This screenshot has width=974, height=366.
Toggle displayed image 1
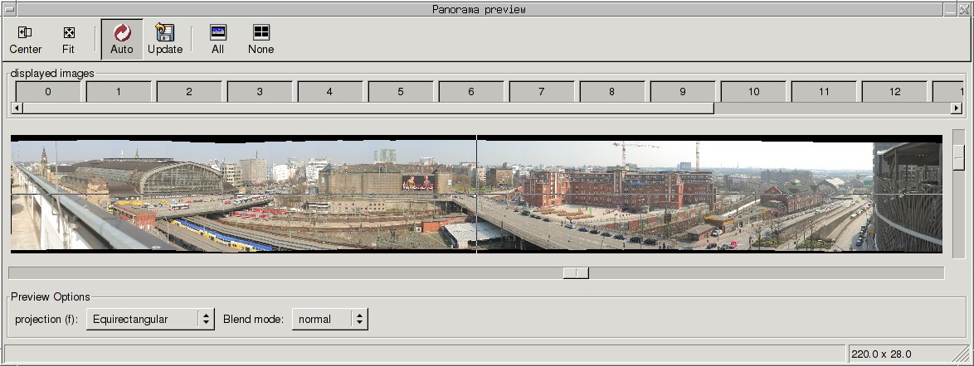118,91
